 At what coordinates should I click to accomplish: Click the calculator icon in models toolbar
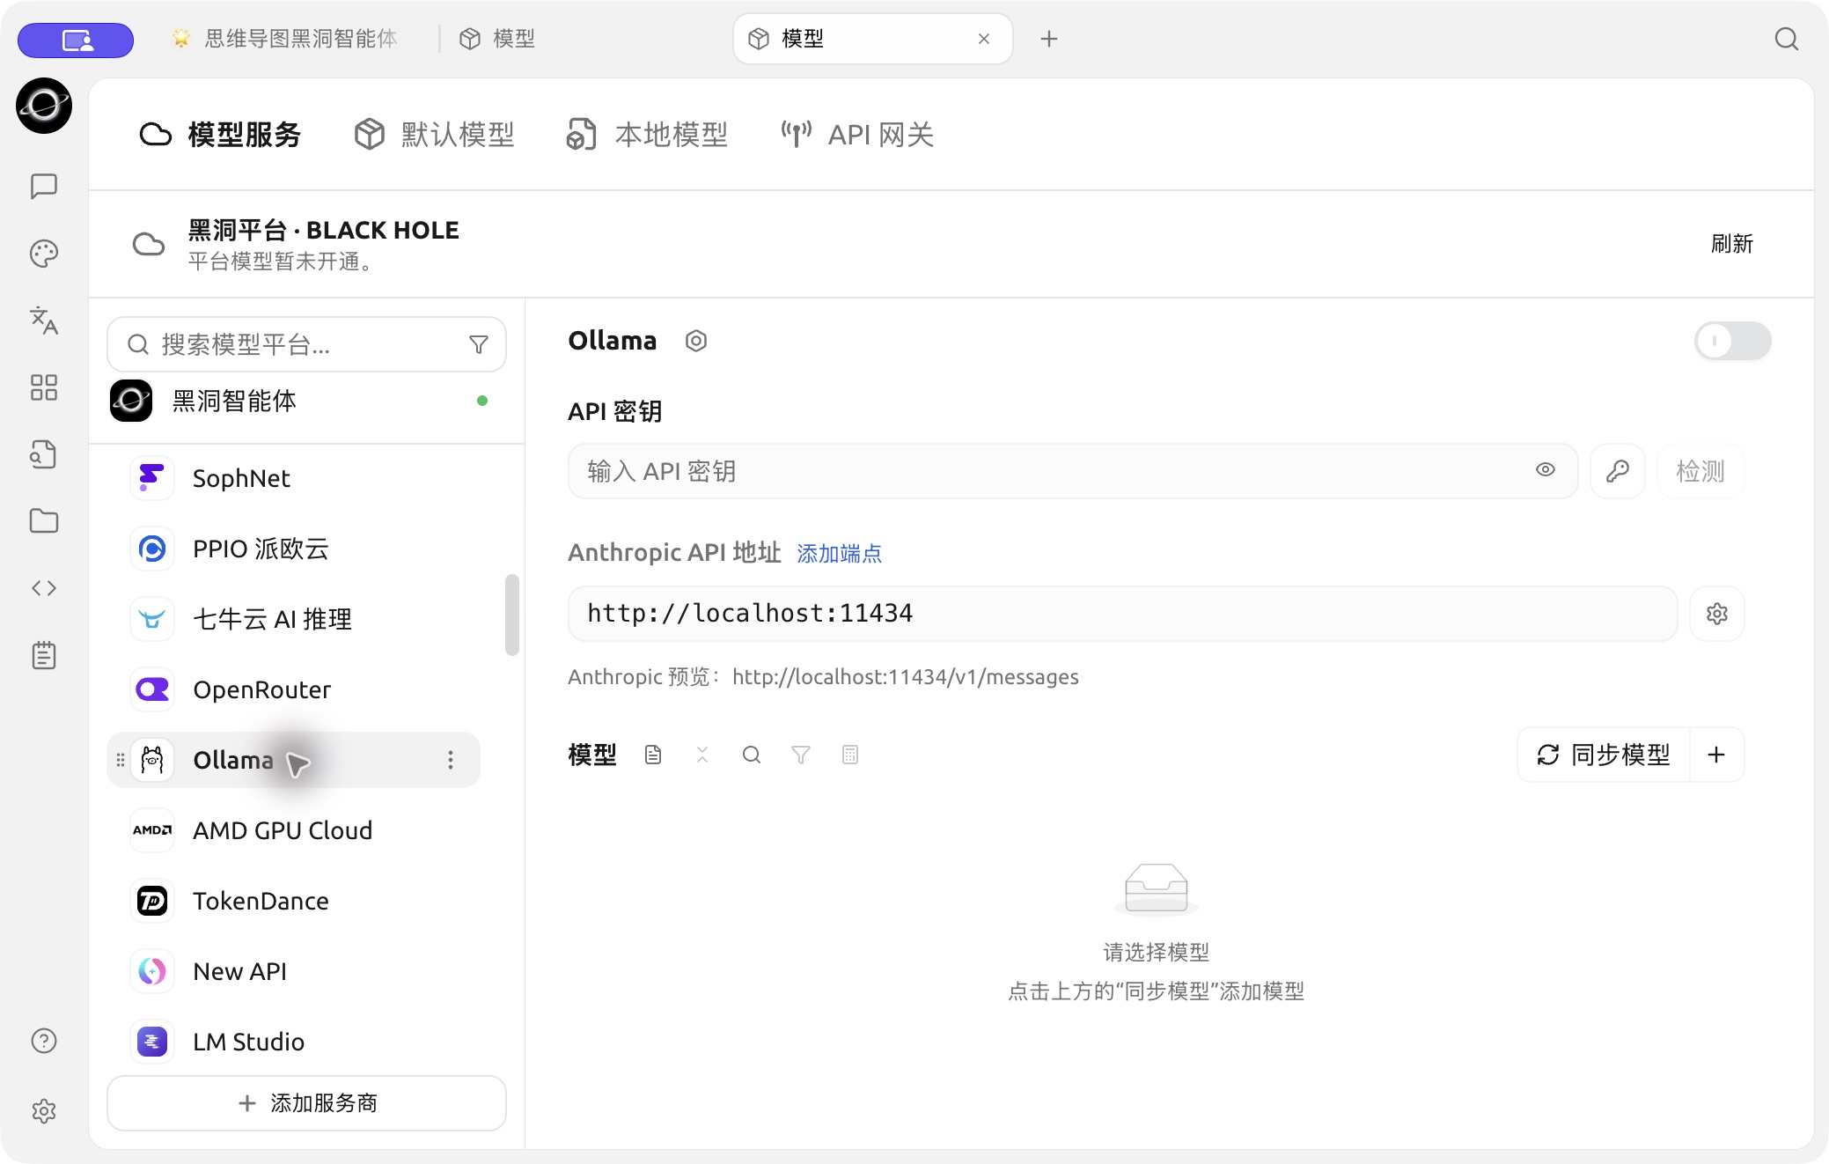pyautogui.click(x=850, y=755)
